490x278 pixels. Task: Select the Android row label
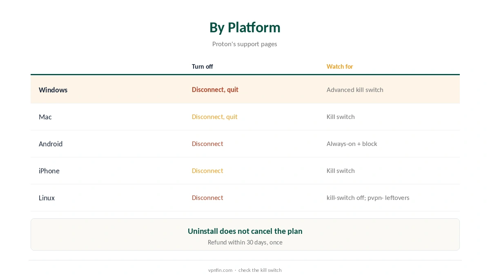(x=51, y=143)
